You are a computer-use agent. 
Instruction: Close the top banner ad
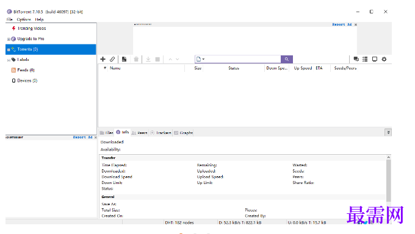coord(356,24)
